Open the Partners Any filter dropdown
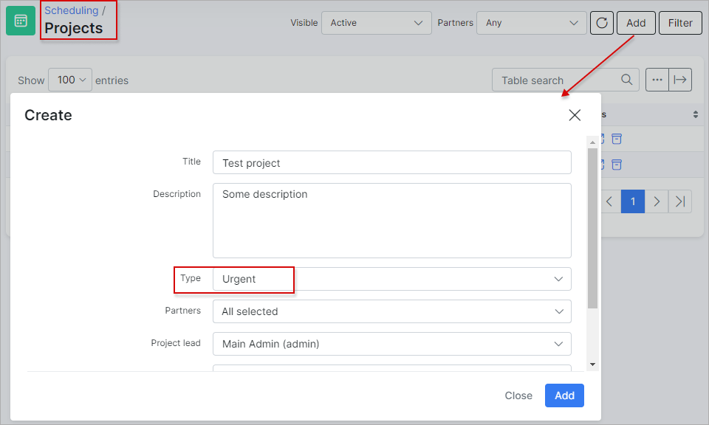The width and height of the screenshot is (709, 425). (x=531, y=23)
